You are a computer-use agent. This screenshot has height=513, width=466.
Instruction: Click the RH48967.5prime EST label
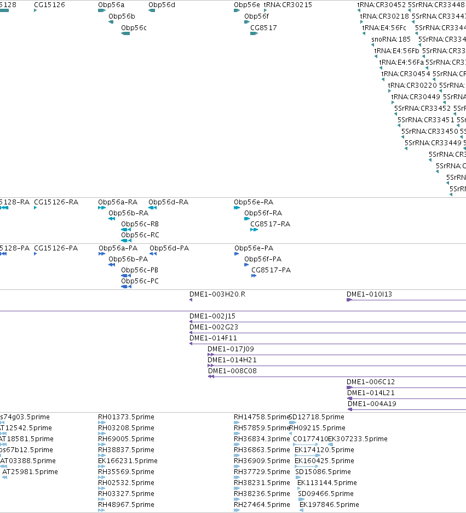tap(126, 504)
